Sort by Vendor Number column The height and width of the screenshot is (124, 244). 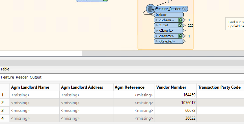(x=176, y=87)
